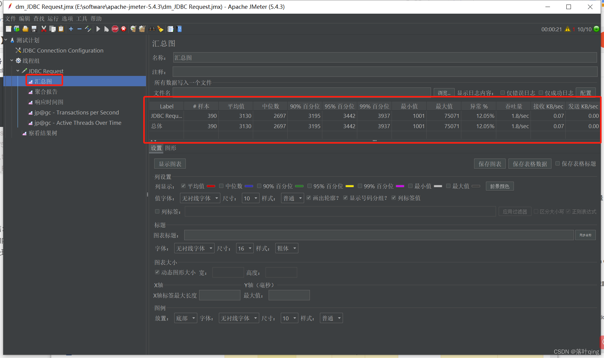Collapse the 线程组 tree node

[x=12, y=60]
